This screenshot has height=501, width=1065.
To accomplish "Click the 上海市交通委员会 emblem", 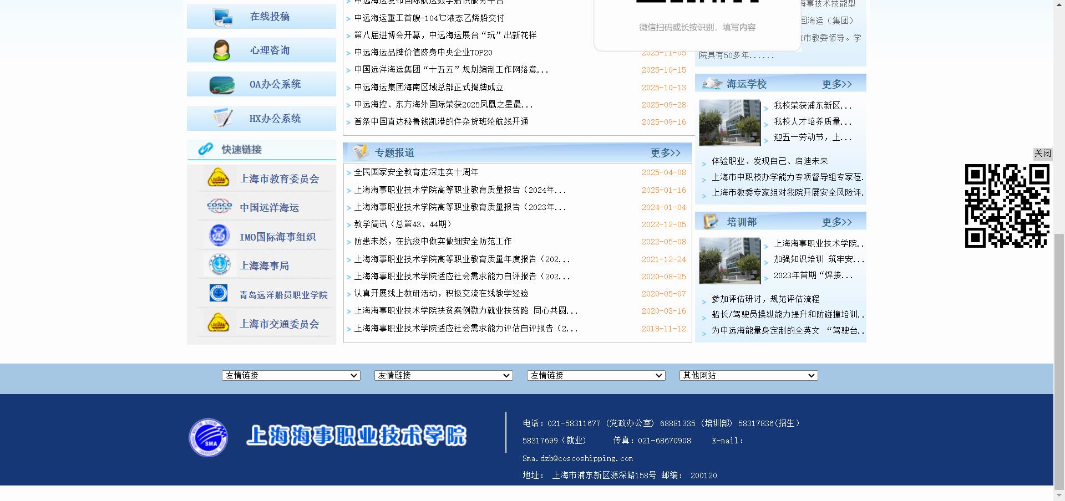I will (x=219, y=323).
